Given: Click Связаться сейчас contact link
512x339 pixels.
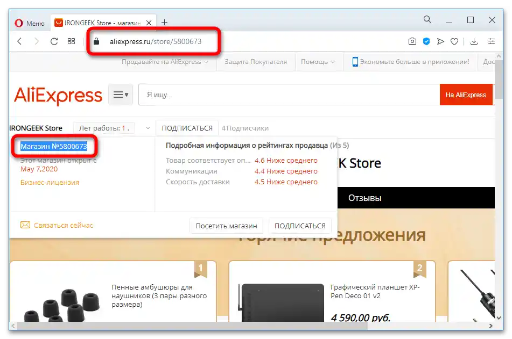Looking at the screenshot, I should click(64, 225).
